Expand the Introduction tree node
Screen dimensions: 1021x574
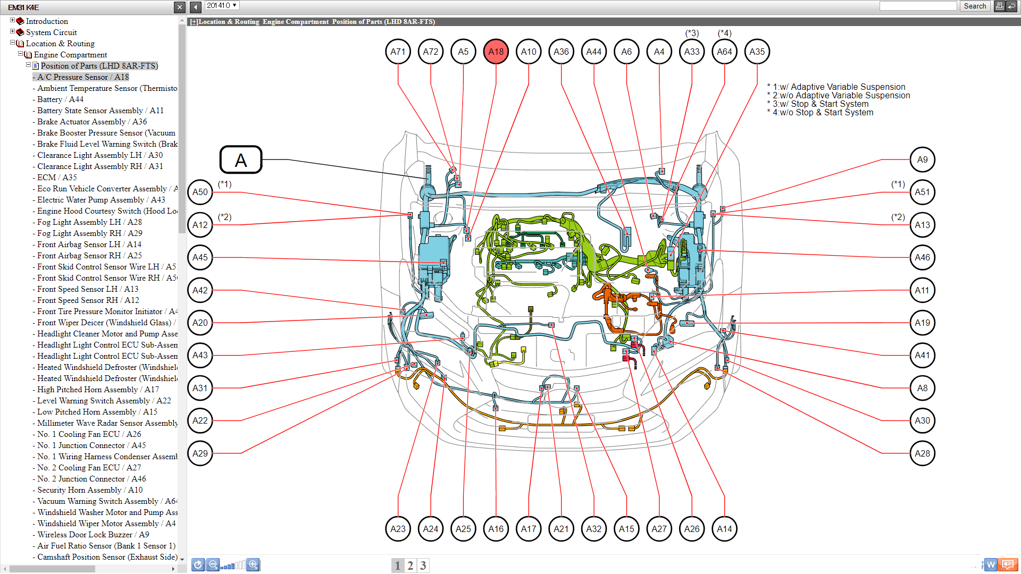pyautogui.click(x=13, y=20)
